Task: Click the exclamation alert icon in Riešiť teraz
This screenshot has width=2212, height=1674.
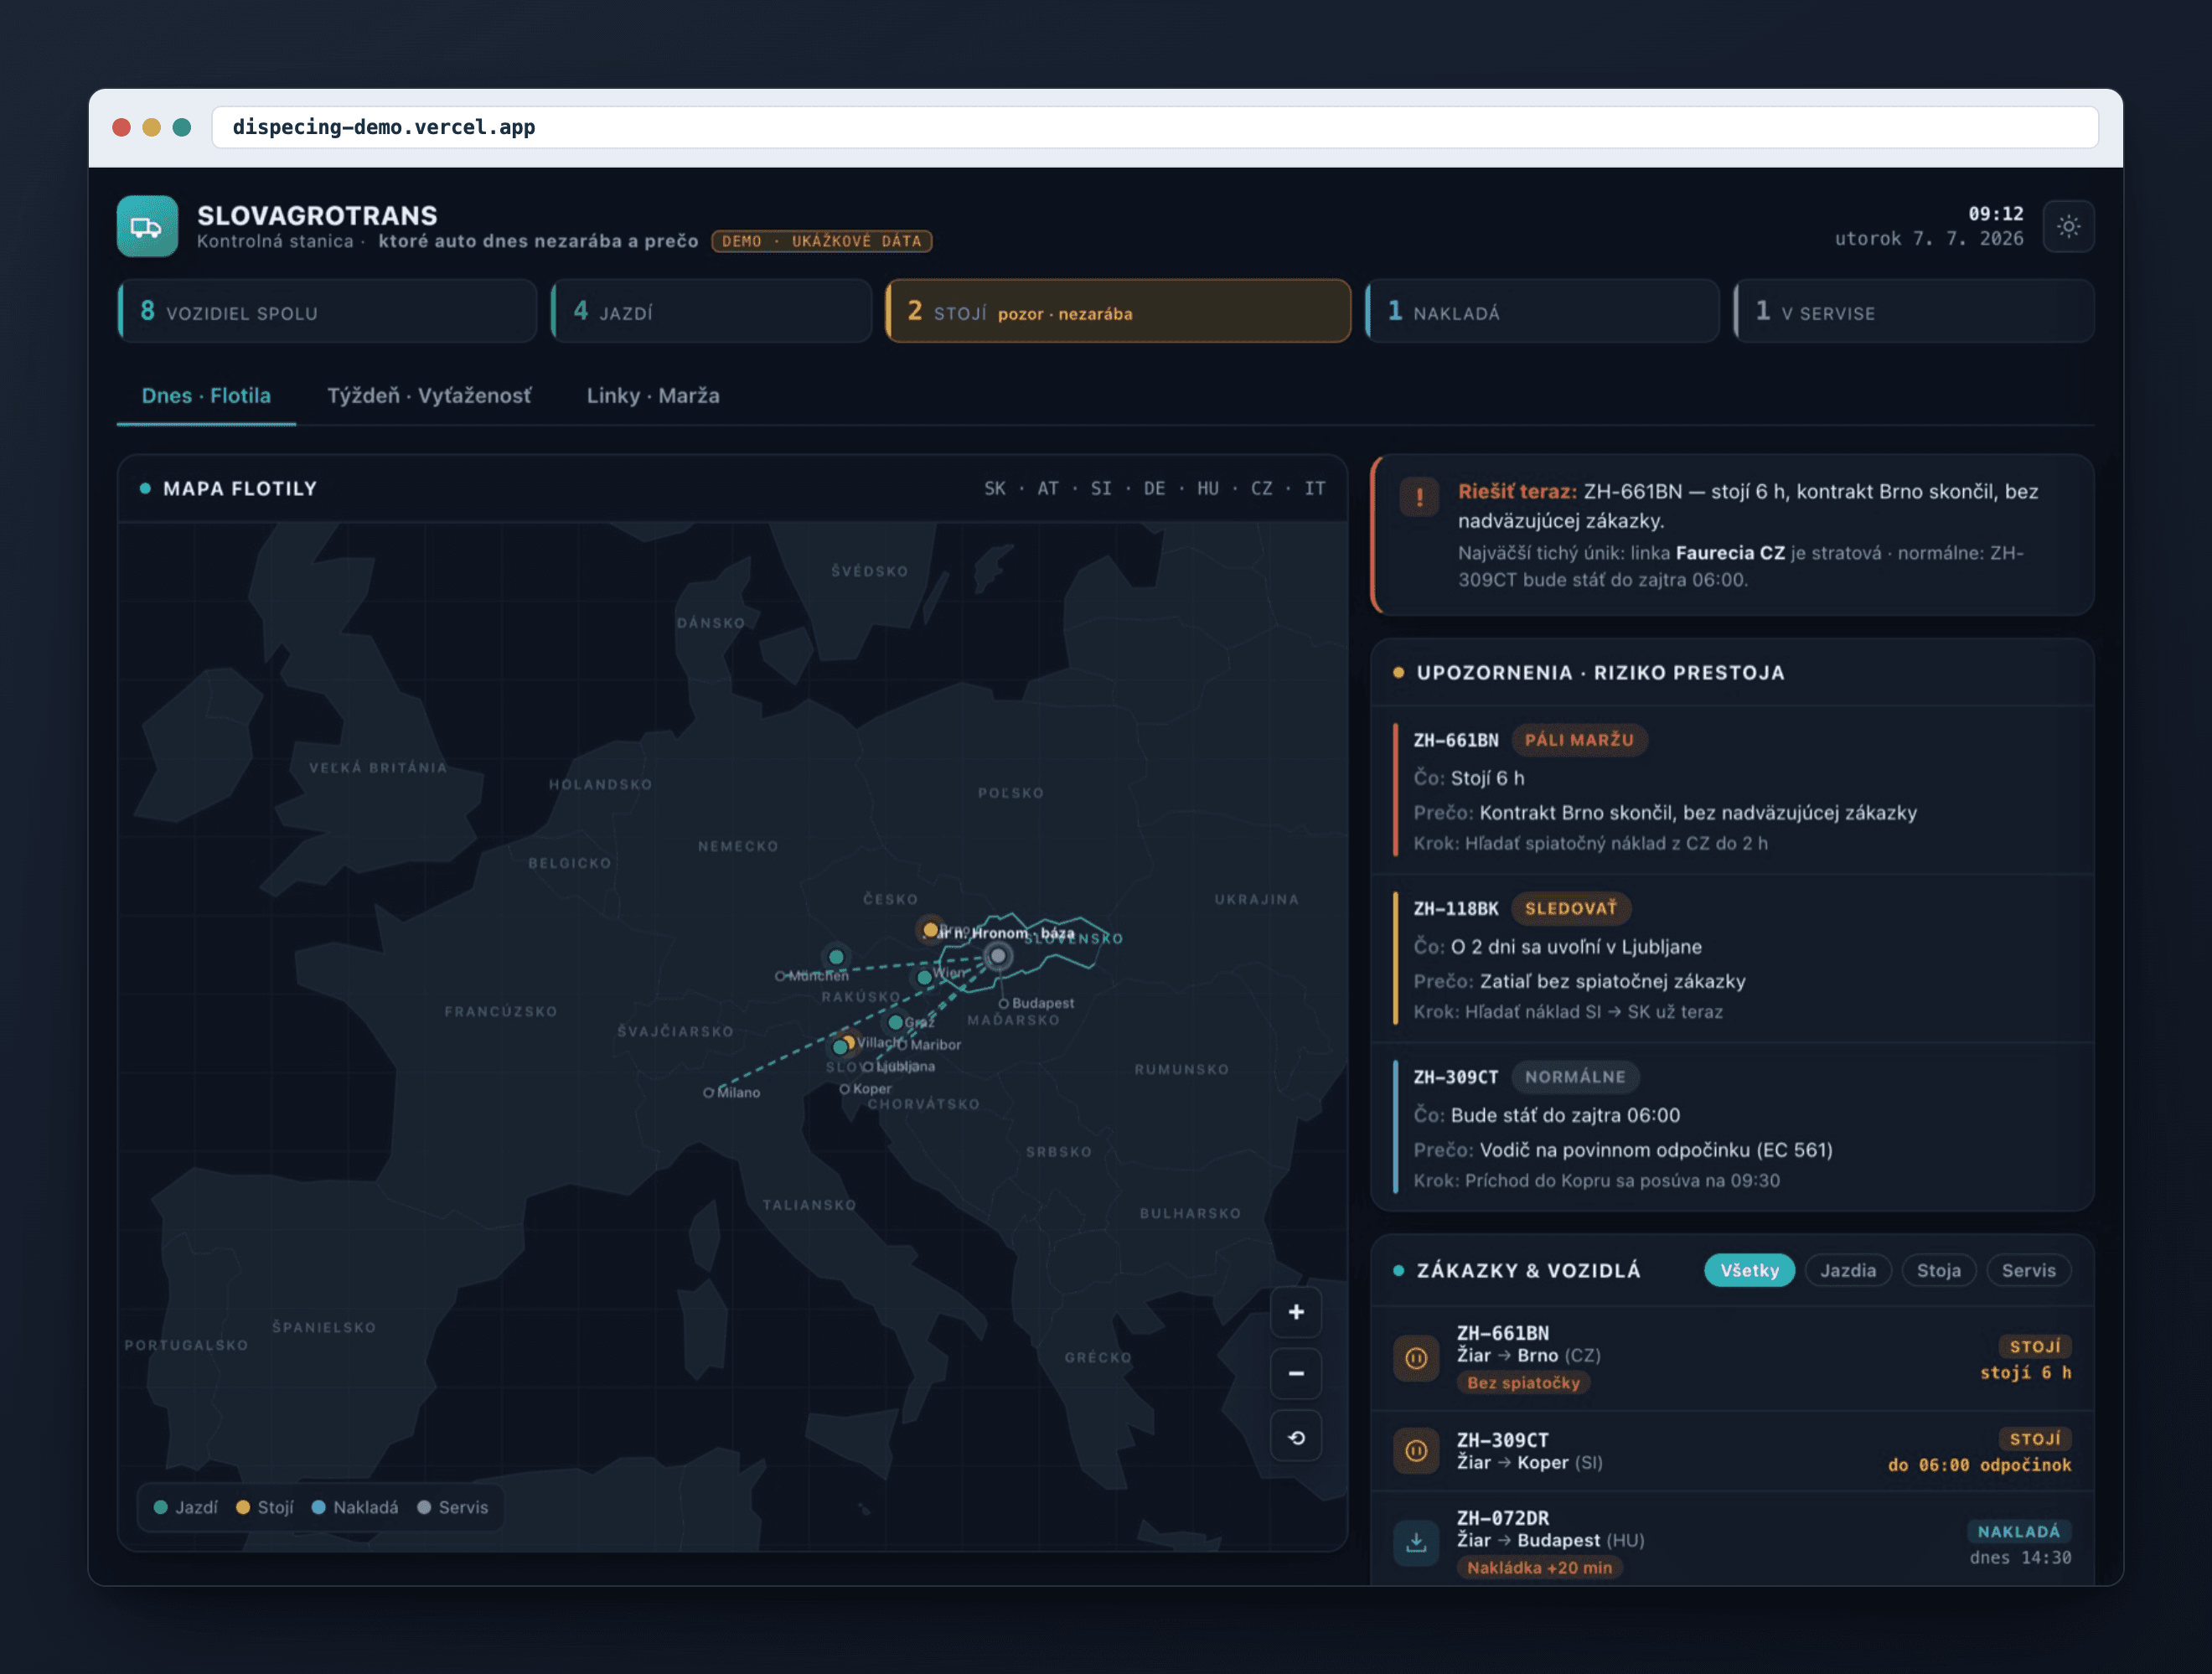Action: pyautogui.click(x=1419, y=496)
